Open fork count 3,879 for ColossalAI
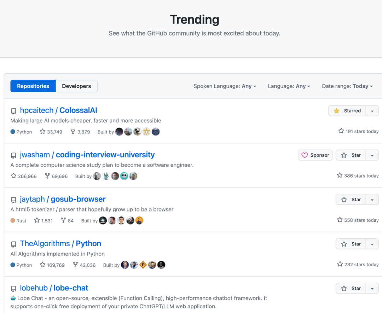Screen dimensions: 382x313 (80, 132)
